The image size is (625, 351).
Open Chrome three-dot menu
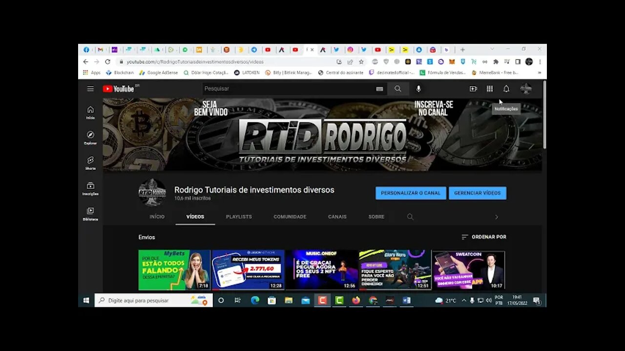click(540, 62)
